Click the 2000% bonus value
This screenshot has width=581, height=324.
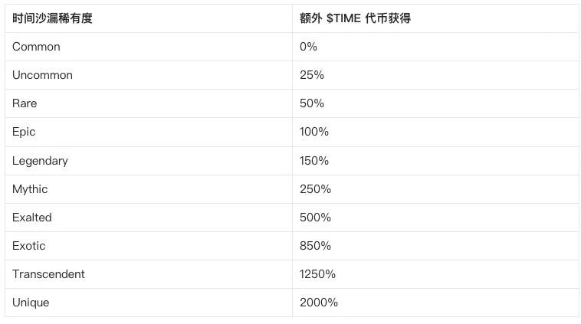coord(319,303)
